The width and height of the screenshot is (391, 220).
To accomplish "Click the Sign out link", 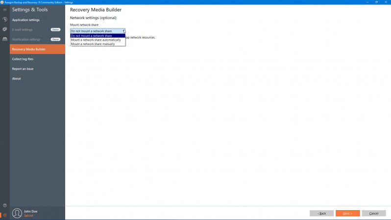I will coord(28,216).
